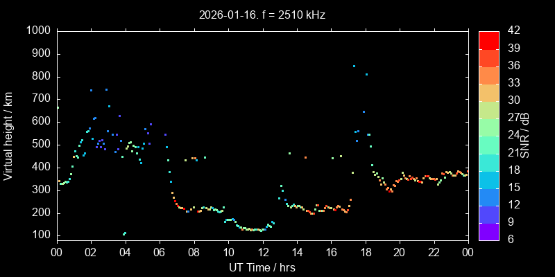Pick the colorbar band between 27 and 30
Image resolution: width=555 pixels, height=277 pixels.
click(x=489, y=109)
